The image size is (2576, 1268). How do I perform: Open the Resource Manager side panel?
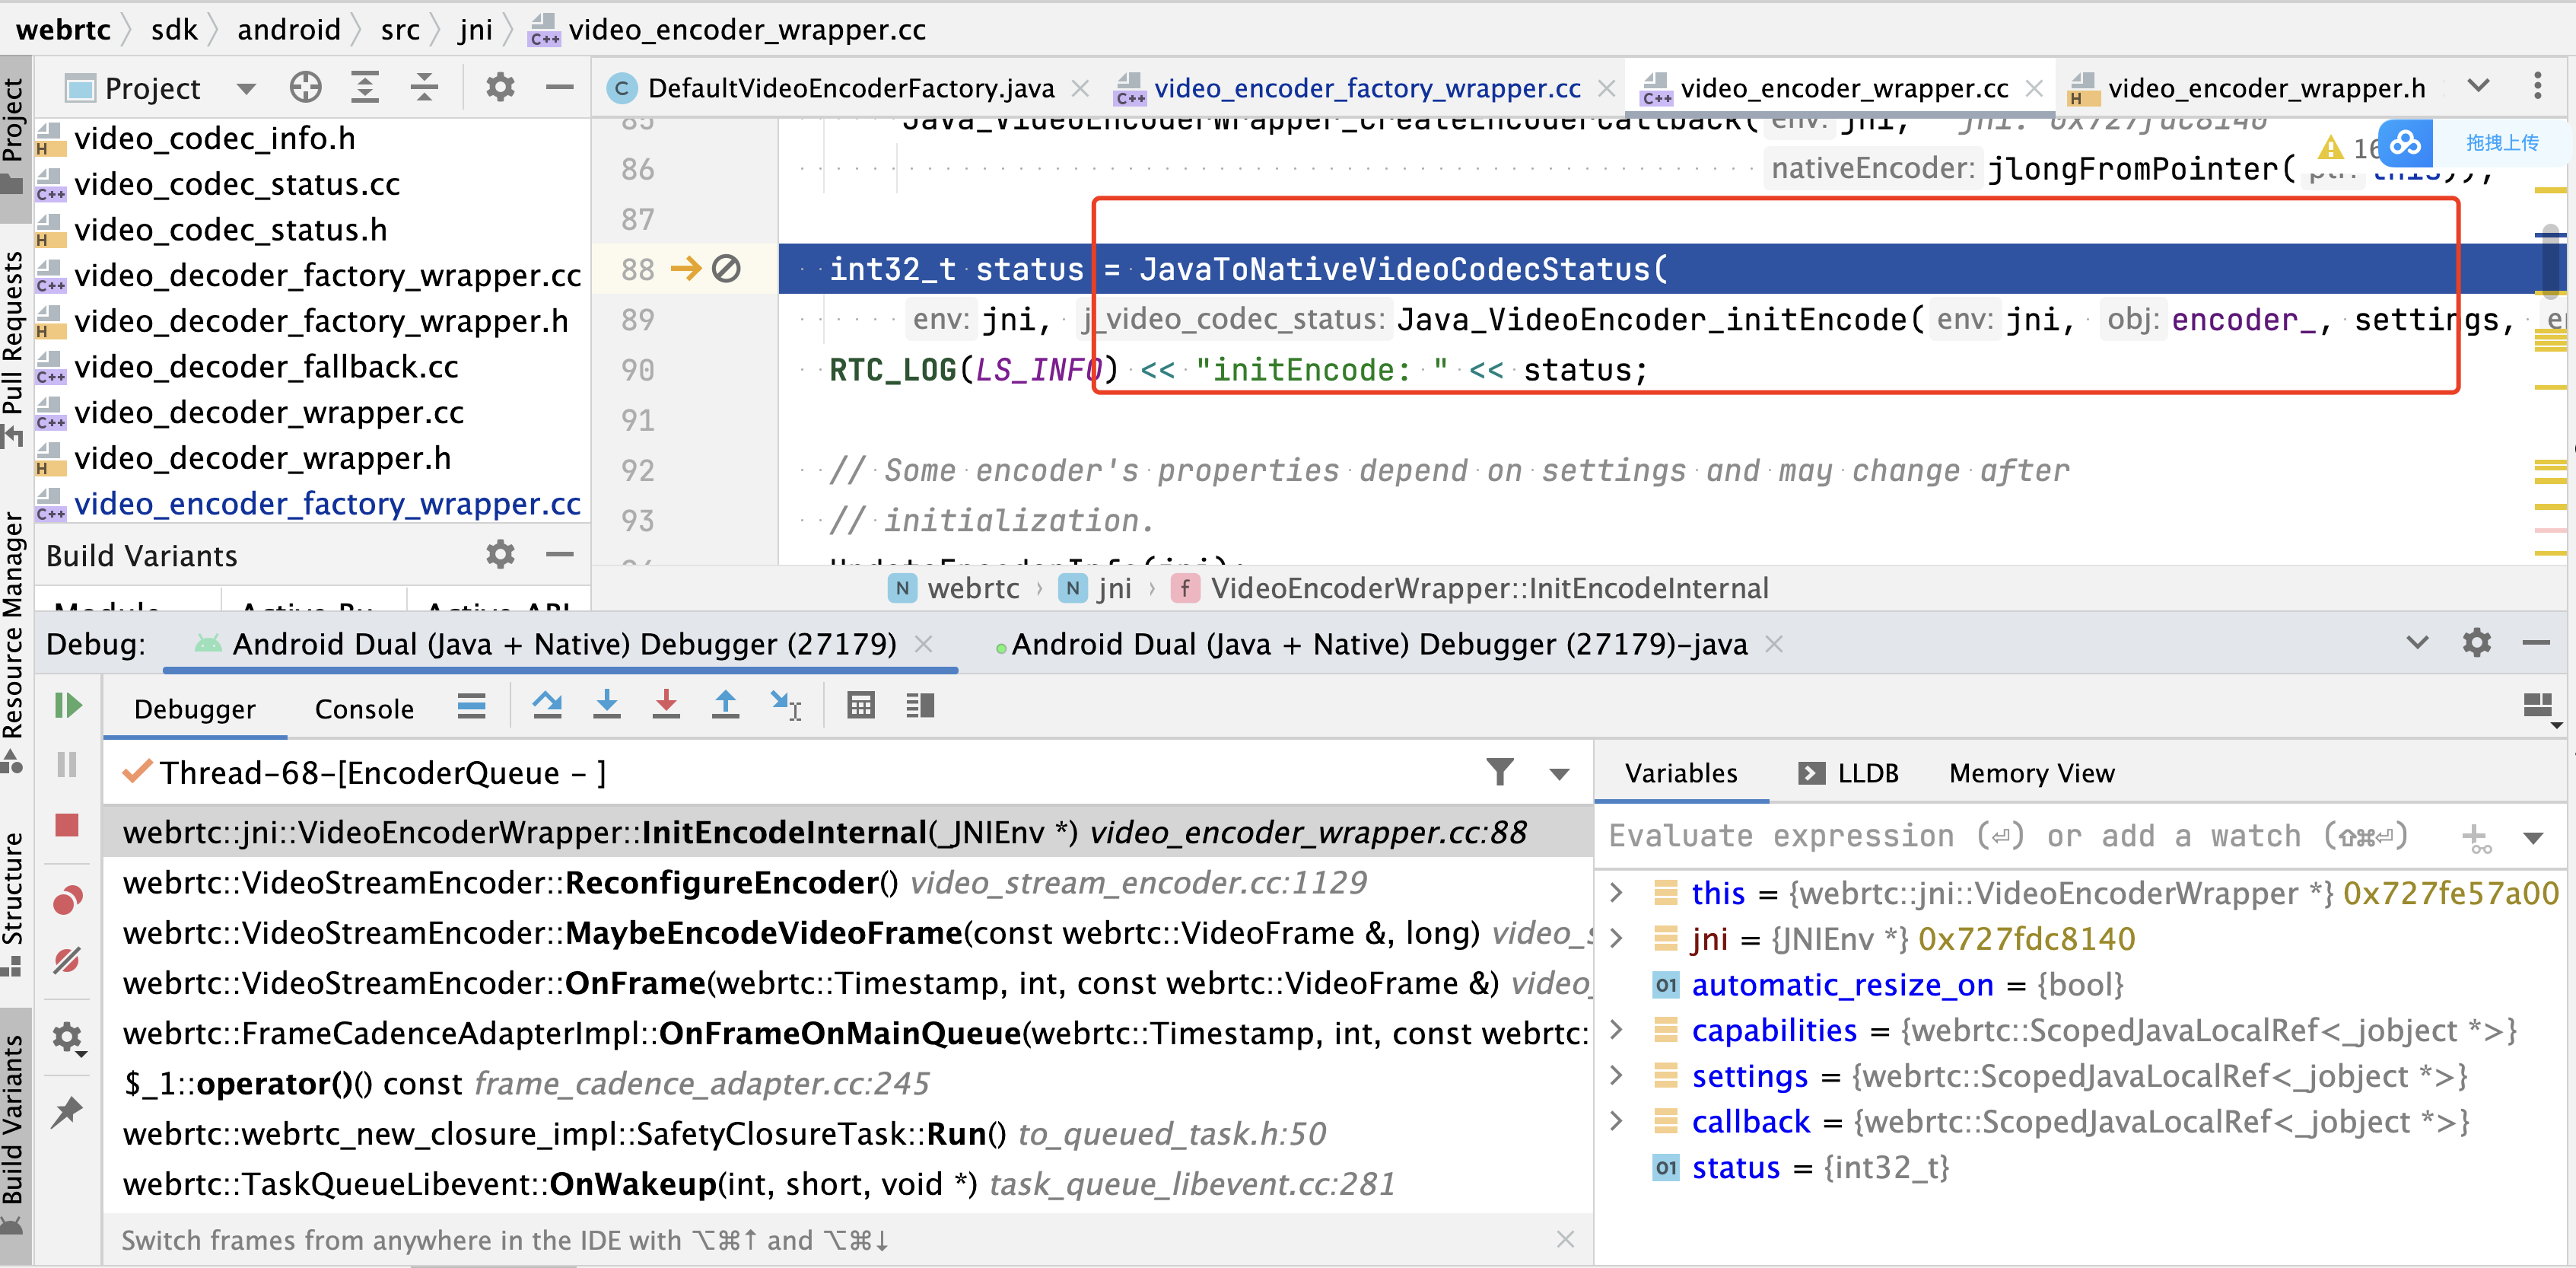(14, 641)
